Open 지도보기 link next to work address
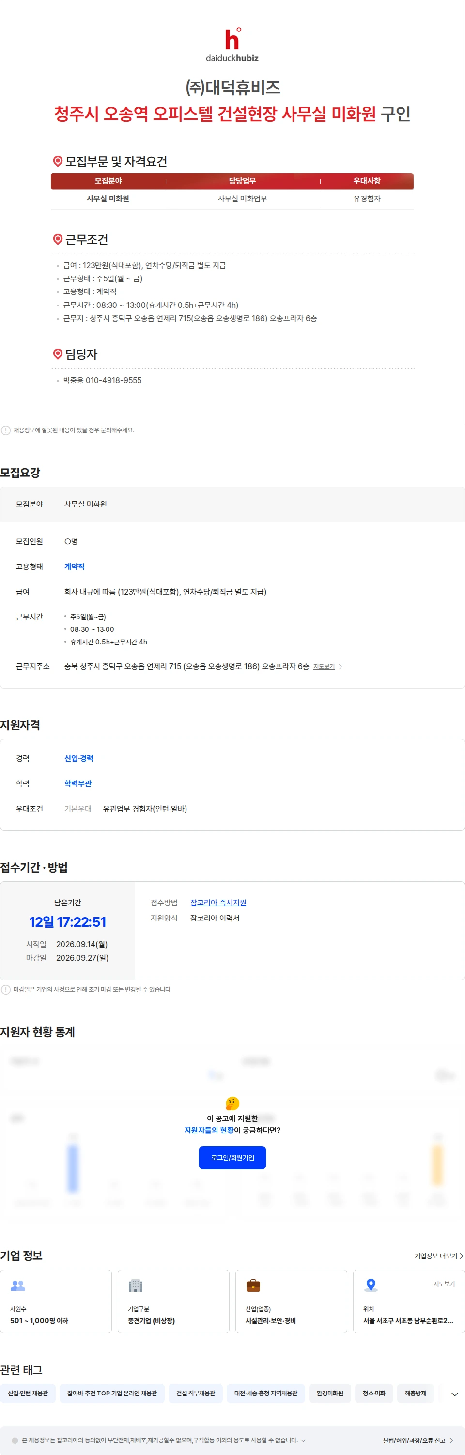The height and width of the screenshot is (1455, 465). click(324, 667)
